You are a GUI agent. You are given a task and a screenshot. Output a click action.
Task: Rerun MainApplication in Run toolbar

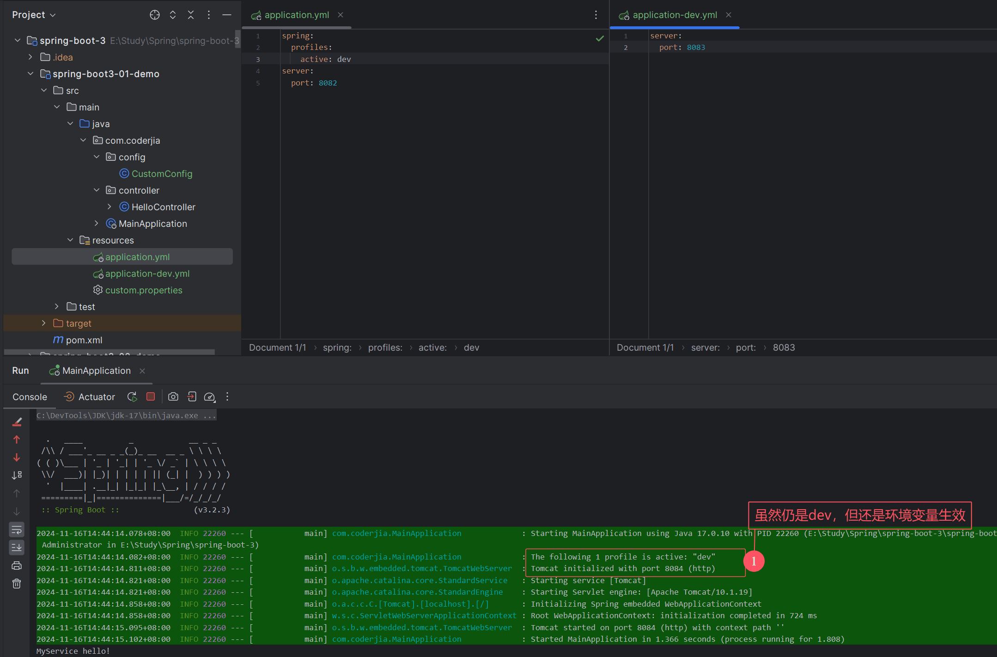point(132,396)
